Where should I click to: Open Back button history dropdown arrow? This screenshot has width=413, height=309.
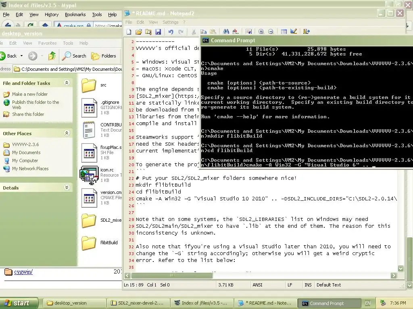coord(22,56)
